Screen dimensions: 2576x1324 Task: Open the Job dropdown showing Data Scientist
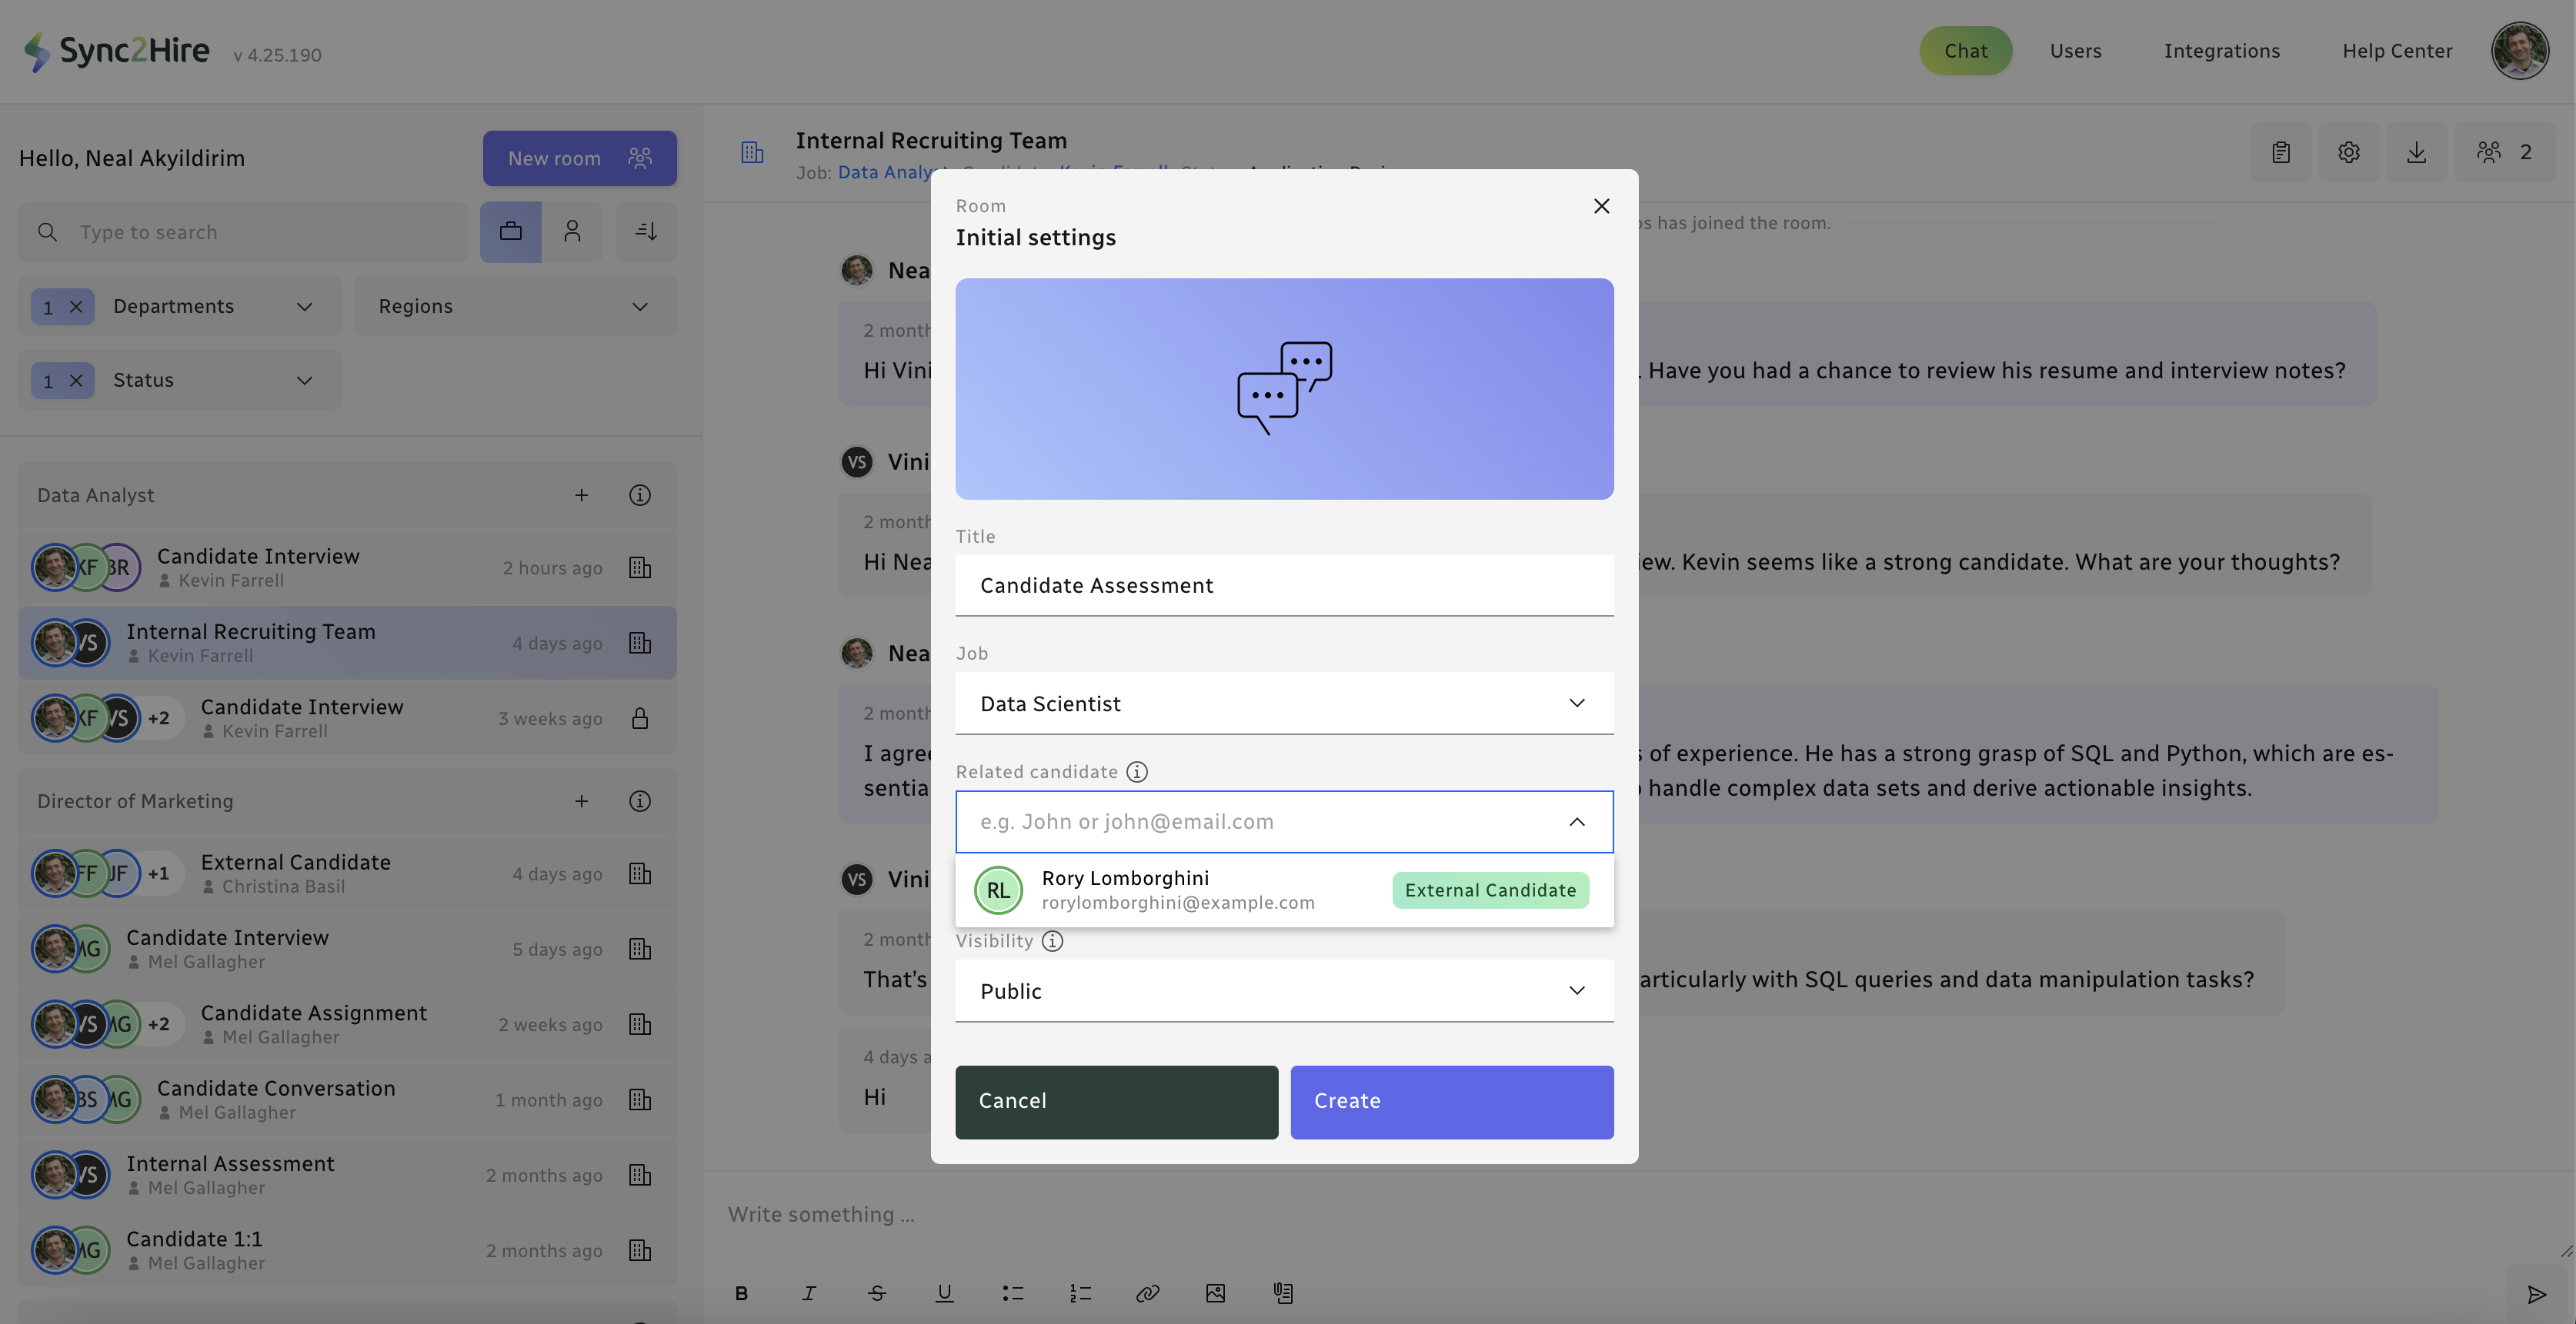pos(1283,704)
